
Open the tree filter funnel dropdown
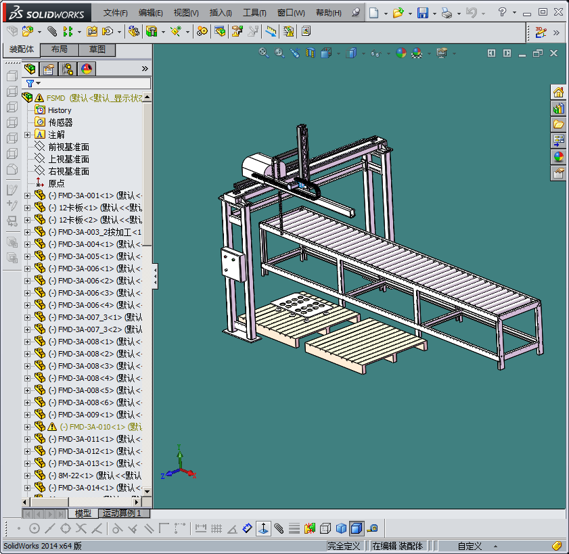[x=33, y=83]
